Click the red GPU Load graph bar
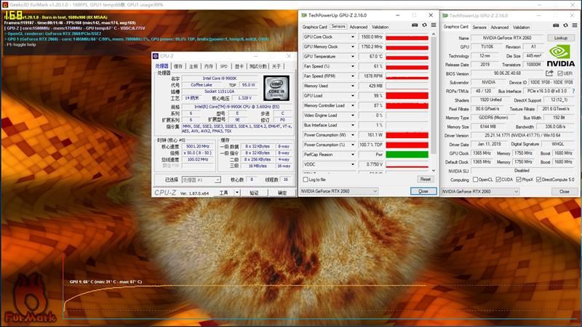Viewport: 582px width, 327px height. [407, 96]
